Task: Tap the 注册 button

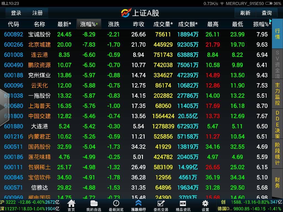Action: tap(37, 13)
